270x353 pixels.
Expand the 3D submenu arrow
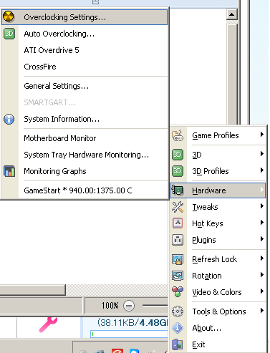pyautogui.click(x=262, y=154)
